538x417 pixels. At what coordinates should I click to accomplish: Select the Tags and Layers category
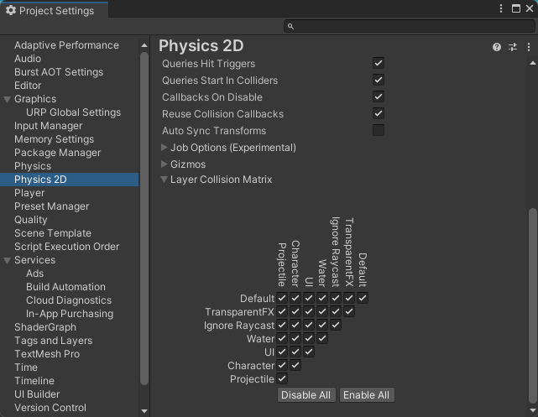[x=53, y=341]
